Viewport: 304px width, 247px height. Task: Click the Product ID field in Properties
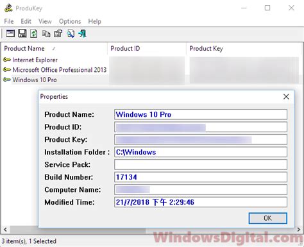click(201, 127)
